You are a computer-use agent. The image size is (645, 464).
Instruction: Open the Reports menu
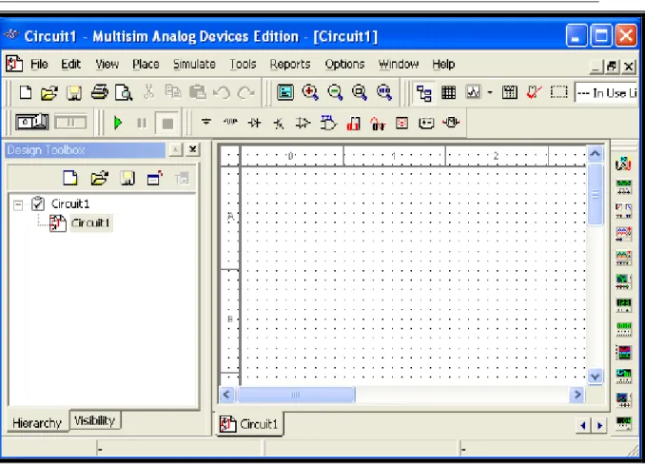tap(290, 65)
